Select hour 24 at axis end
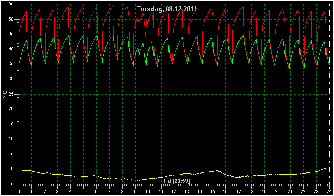Viewport: 334px width, 196px height. (x=329, y=191)
